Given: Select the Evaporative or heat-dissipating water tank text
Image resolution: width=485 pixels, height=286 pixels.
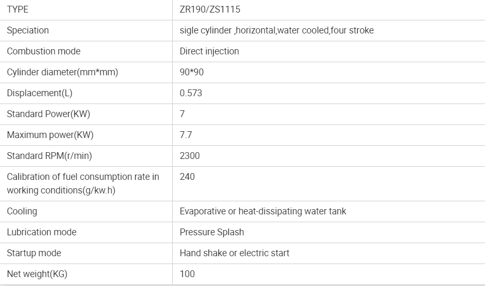Looking at the screenshot, I should tap(263, 211).
